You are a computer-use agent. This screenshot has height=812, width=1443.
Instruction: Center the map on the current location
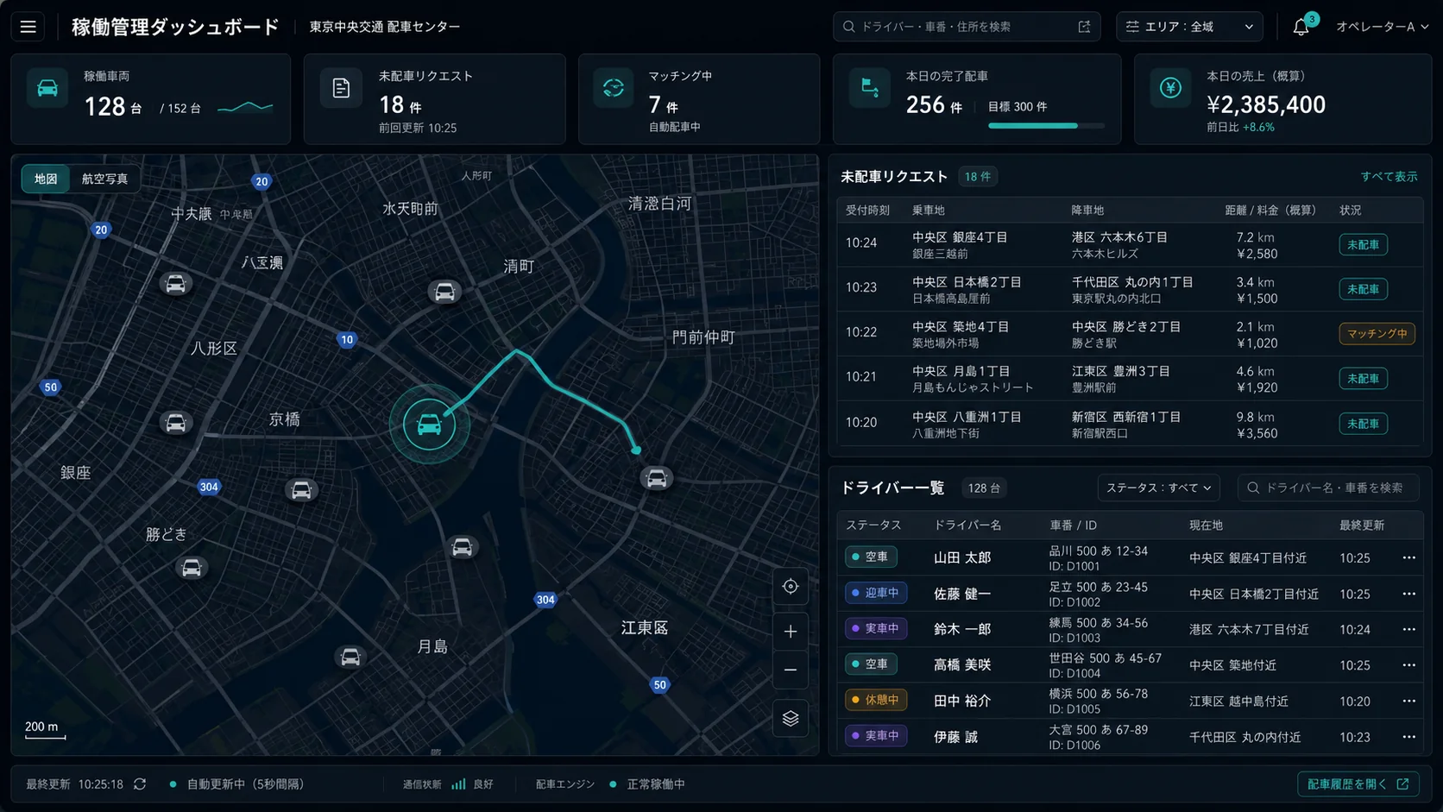tap(791, 587)
